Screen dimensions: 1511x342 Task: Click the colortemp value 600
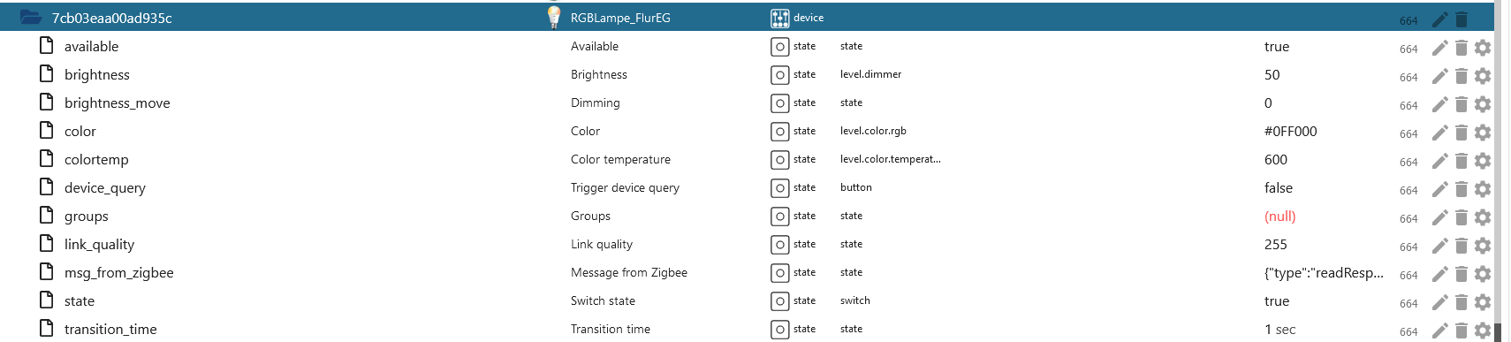(1275, 160)
